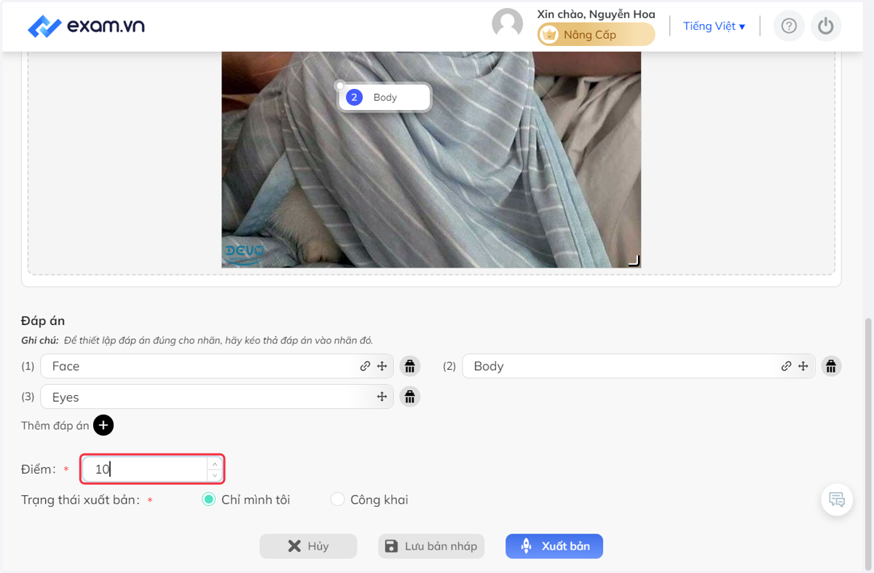Screen dimensions: 874x573
Task: Click the image resize corner handle
Action: coord(634,260)
